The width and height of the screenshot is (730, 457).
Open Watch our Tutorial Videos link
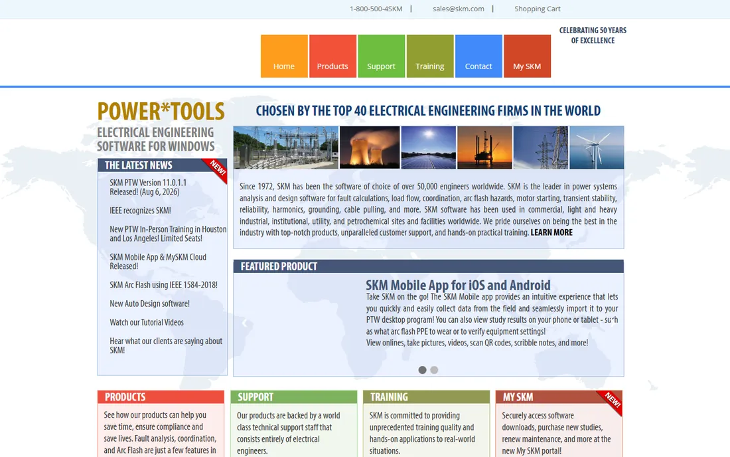(147, 322)
